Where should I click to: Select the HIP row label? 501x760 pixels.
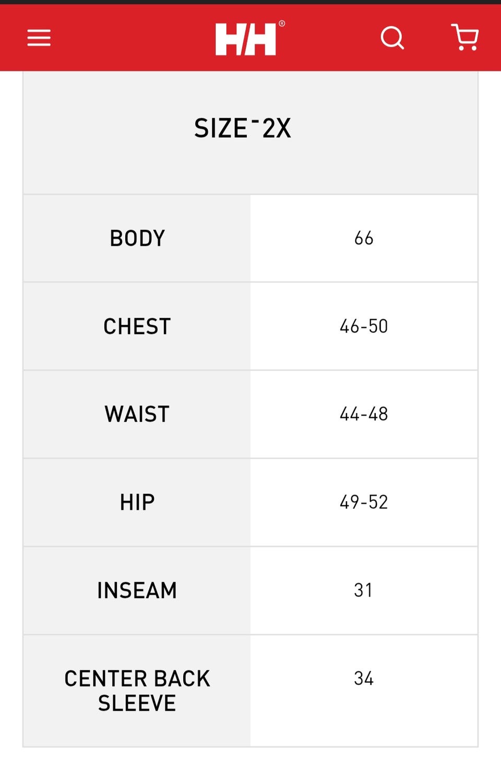tap(137, 503)
